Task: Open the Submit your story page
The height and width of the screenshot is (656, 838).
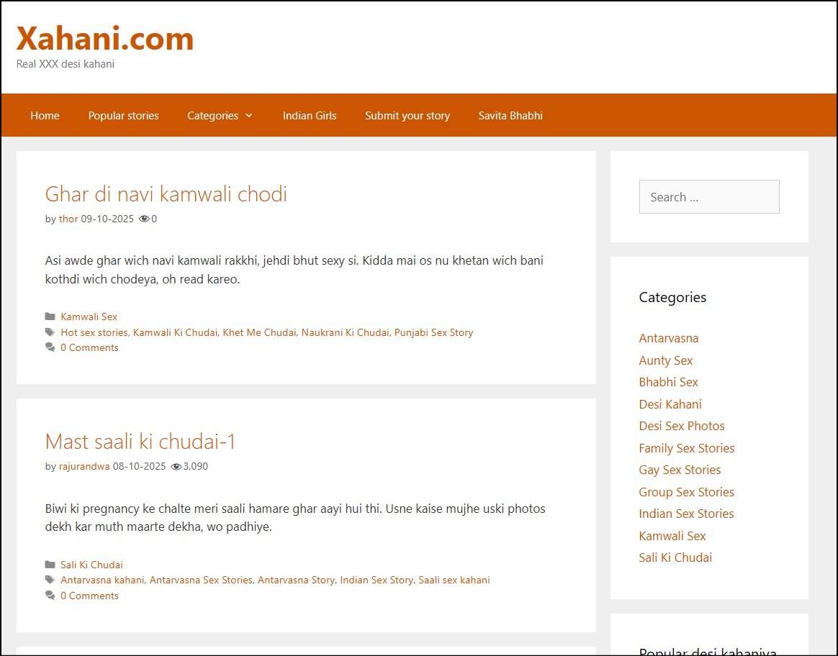Action: point(407,115)
